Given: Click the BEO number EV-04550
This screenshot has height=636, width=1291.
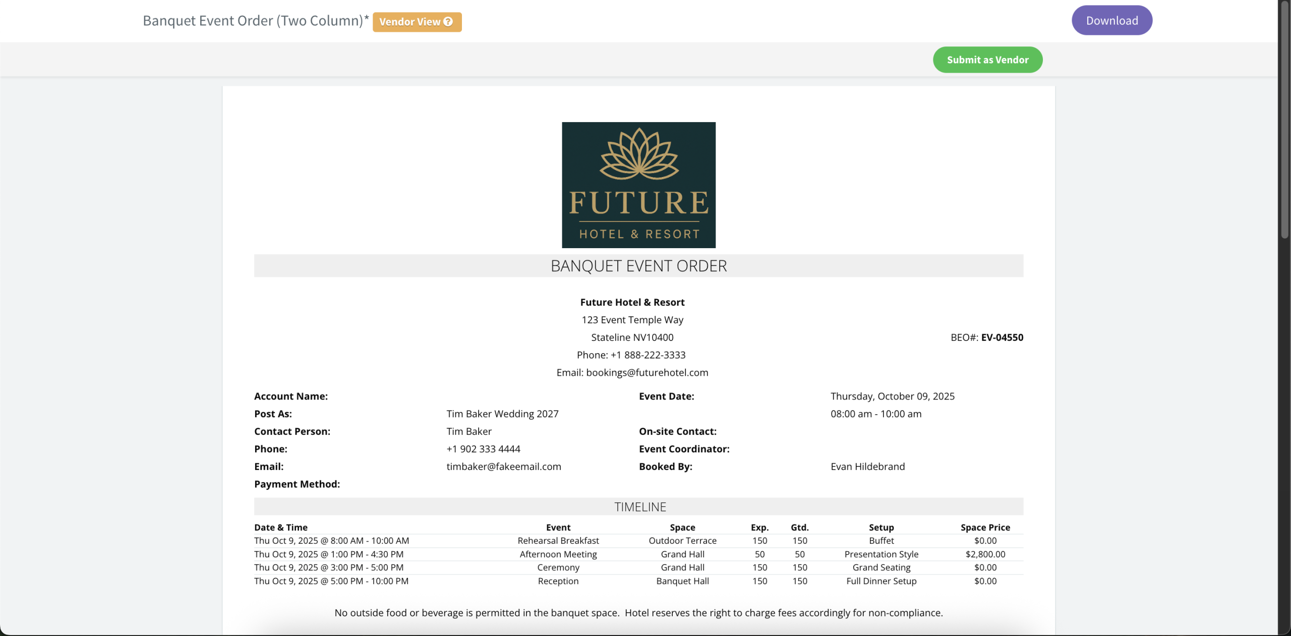Looking at the screenshot, I should point(1002,337).
